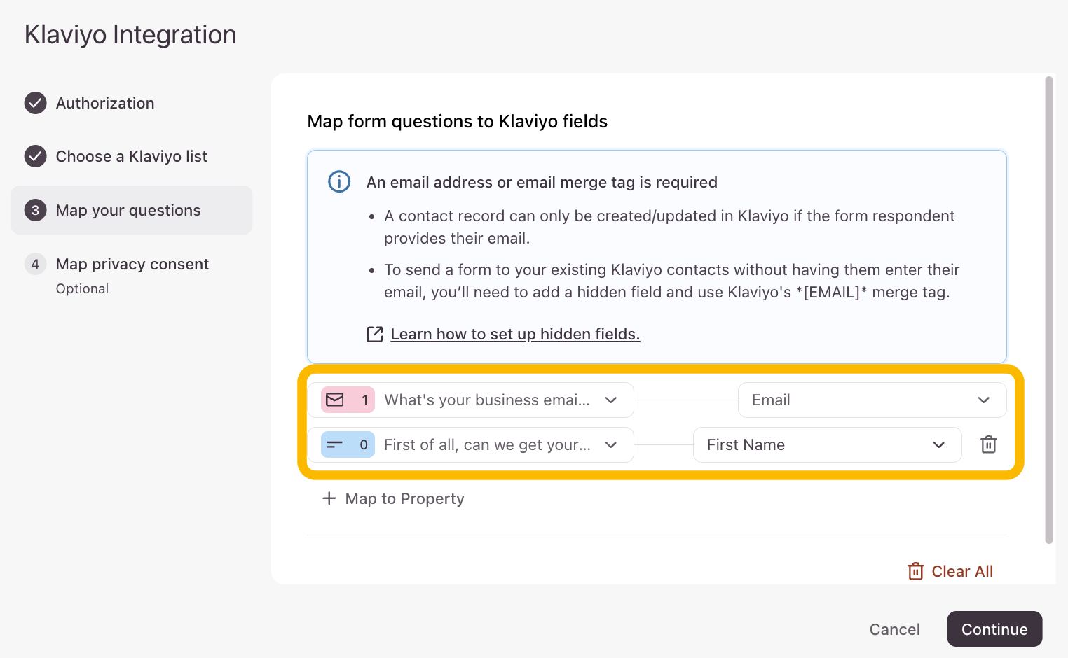Click the Authorization completed checkmark icon

(36, 103)
